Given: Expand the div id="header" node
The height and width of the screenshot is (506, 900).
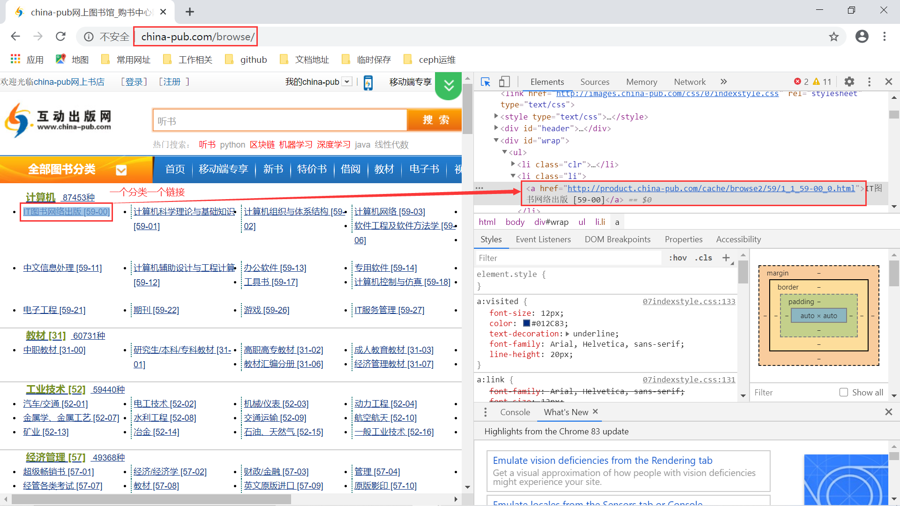Looking at the screenshot, I should [496, 128].
